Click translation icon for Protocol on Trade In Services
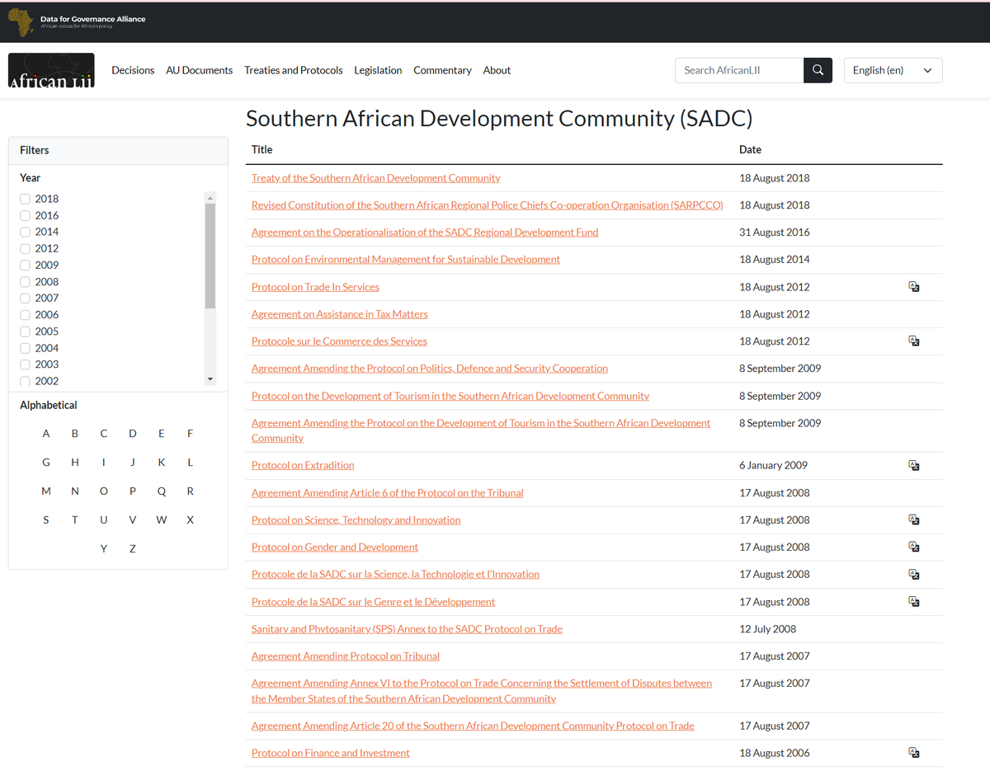The height and width of the screenshot is (771, 990). 914,287
